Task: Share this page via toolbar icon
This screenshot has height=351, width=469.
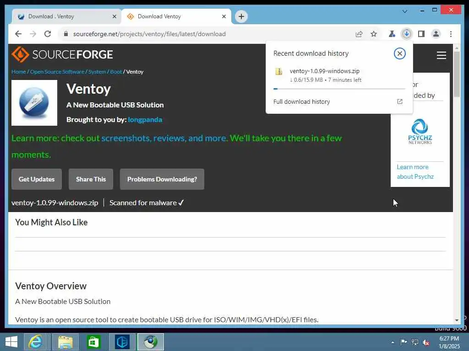Action: coord(359,34)
